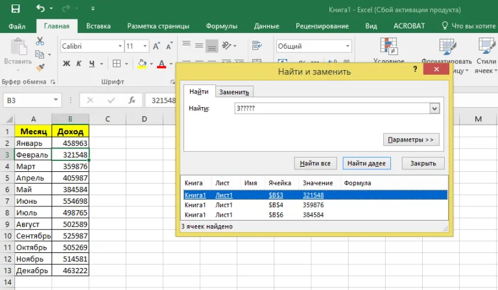This screenshot has height=290, width=498.
Task: Switch to Вид ribbon tab
Action: [371, 26]
